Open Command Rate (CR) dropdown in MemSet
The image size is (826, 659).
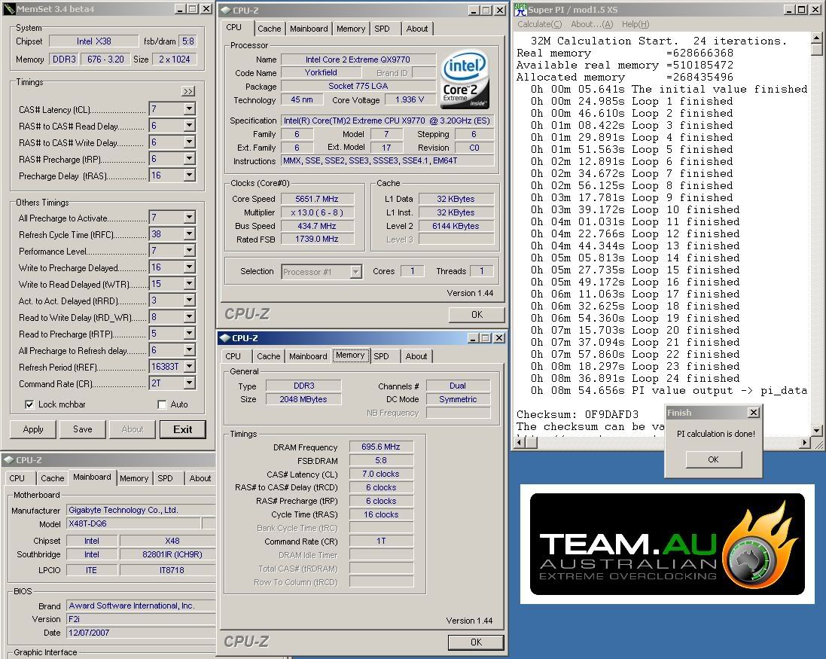pos(190,383)
